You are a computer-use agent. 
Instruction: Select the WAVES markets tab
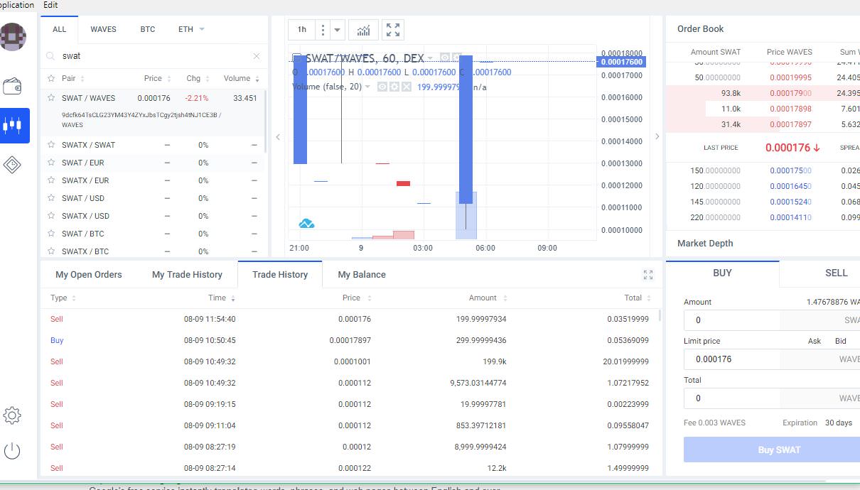point(103,29)
